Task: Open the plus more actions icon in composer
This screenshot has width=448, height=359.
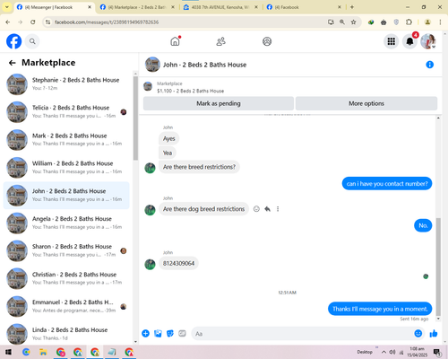Action: [145, 333]
